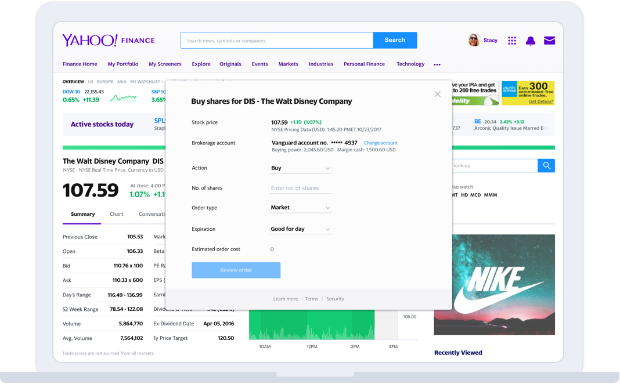Open the more navigation items ellipsis
Image resolution: width=620 pixels, height=384 pixels.
click(x=437, y=64)
